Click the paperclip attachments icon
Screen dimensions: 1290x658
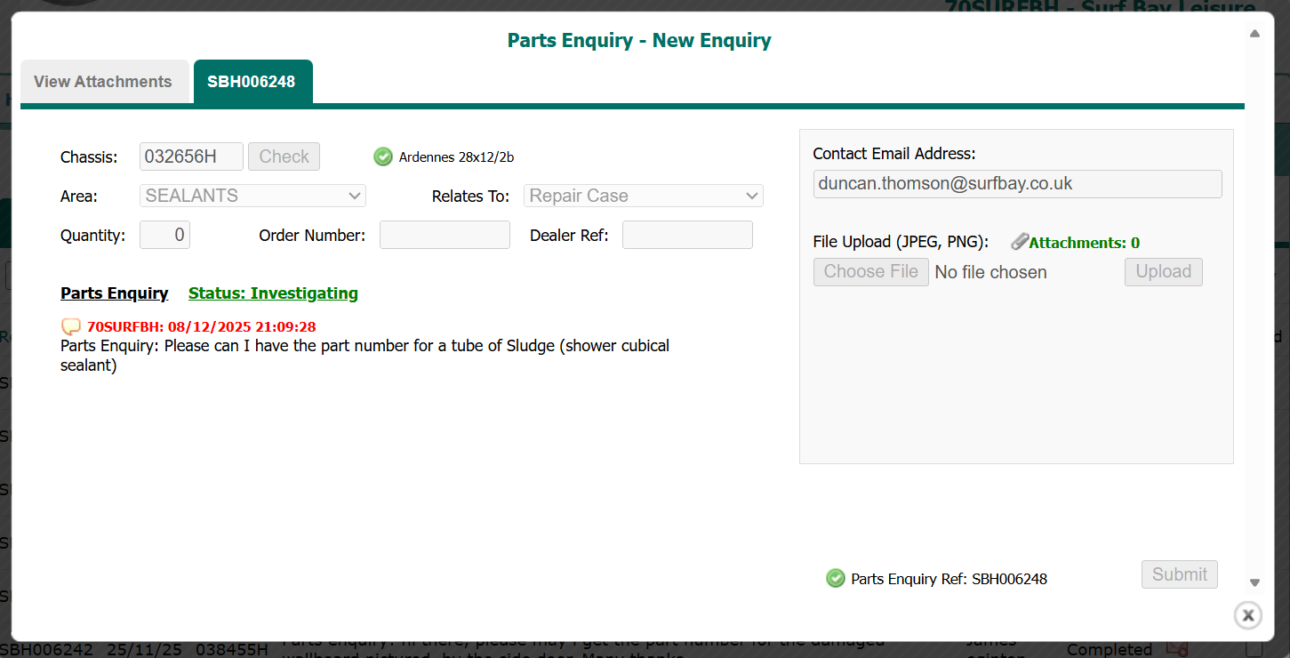(x=1020, y=242)
